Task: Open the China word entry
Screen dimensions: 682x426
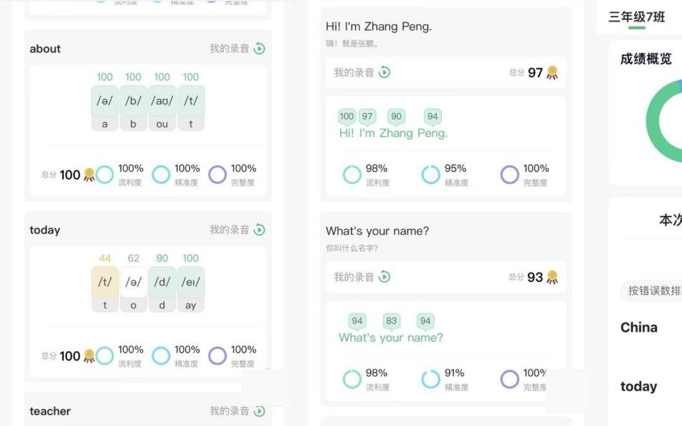Action: pyautogui.click(x=638, y=327)
